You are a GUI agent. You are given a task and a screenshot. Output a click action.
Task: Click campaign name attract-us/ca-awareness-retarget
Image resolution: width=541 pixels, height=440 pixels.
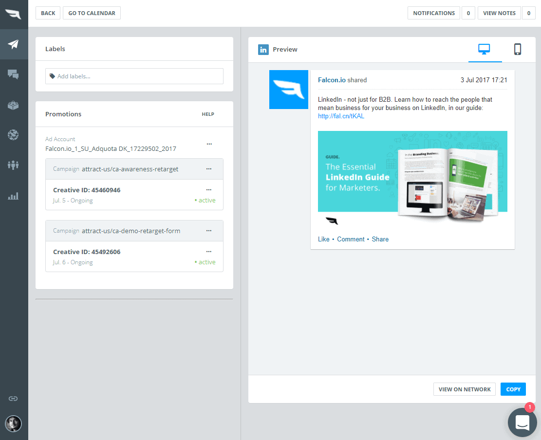[130, 169]
